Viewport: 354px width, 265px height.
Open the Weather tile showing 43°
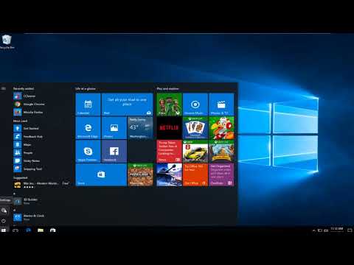(x=140, y=127)
